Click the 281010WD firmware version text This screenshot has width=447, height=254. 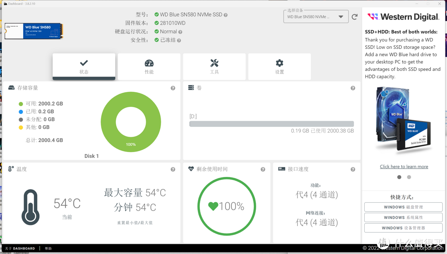click(173, 23)
